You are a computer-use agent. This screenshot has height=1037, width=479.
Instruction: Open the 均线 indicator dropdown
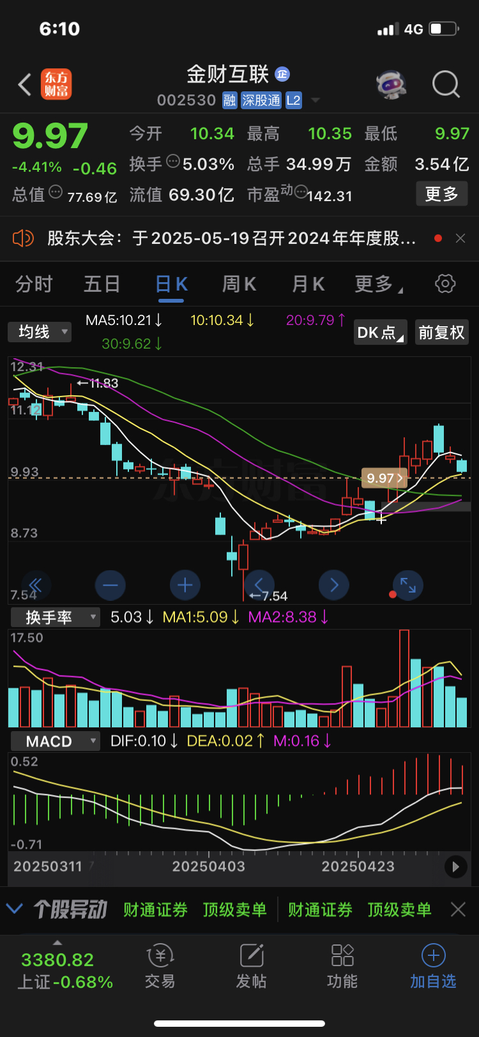(39, 332)
